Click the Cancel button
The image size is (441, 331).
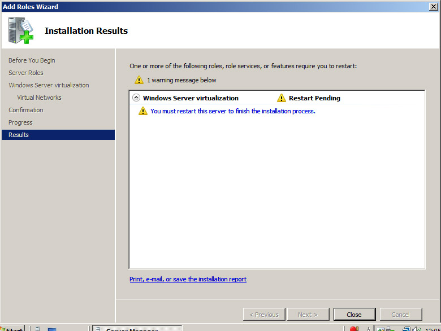tap(401, 315)
